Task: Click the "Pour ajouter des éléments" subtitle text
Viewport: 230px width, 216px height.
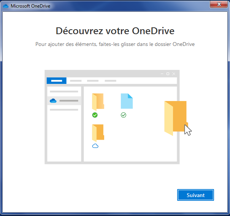Action: tap(115, 44)
